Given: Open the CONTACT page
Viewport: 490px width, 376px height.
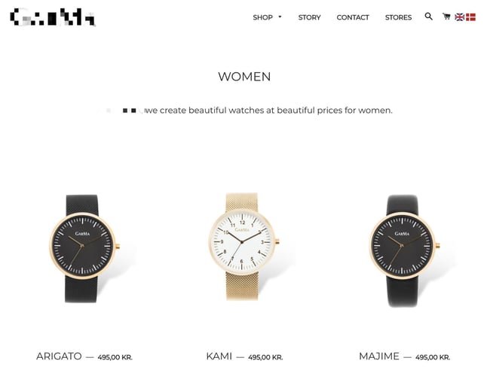Looking at the screenshot, I should point(353,17).
